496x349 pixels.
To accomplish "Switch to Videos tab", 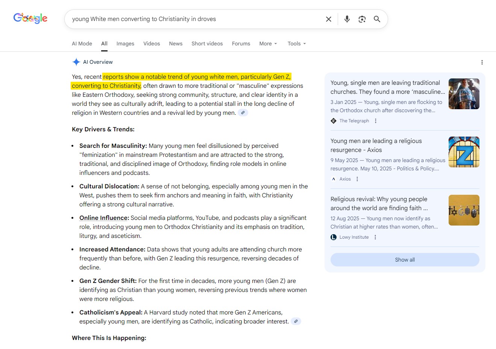I will pyautogui.click(x=152, y=44).
